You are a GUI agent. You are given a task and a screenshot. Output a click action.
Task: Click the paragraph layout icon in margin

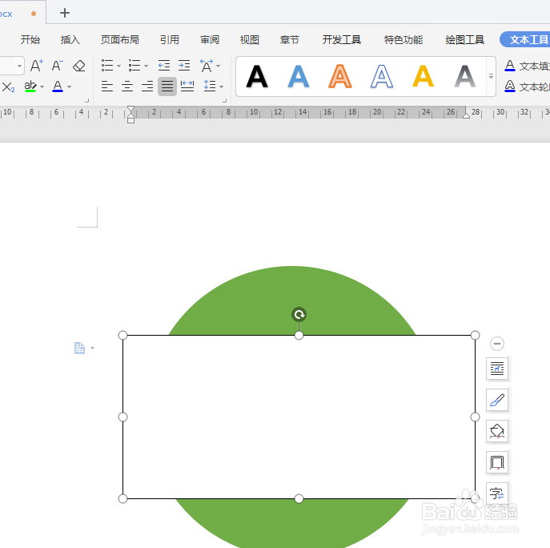(79, 348)
